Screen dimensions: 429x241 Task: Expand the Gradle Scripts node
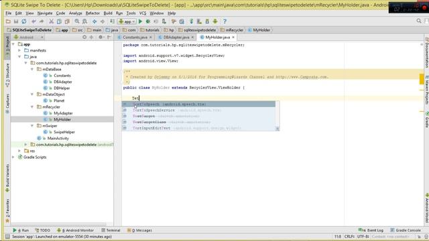coord(13,157)
